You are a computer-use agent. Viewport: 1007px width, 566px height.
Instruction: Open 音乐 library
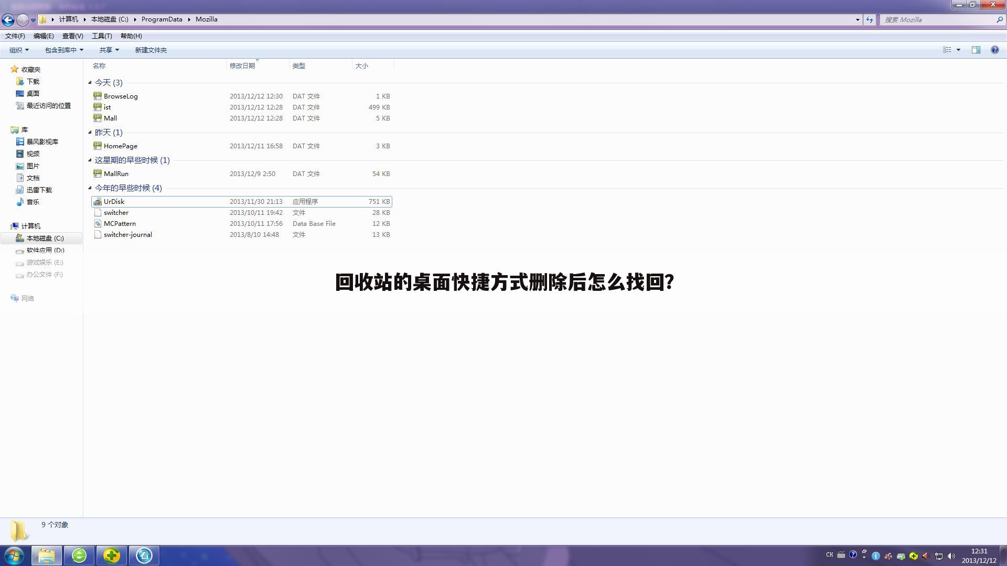[33, 202]
